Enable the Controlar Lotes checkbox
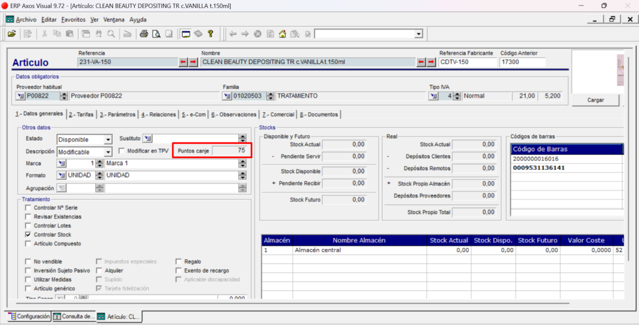This screenshot has height=325, width=639. pyautogui.click(x=28, y=226)
